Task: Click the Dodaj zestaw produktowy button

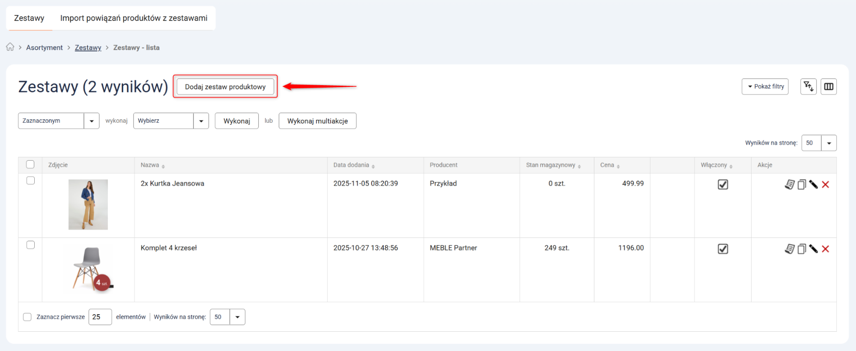Action: 225,87
